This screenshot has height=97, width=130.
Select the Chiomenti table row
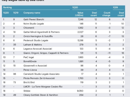coord(63,28)
